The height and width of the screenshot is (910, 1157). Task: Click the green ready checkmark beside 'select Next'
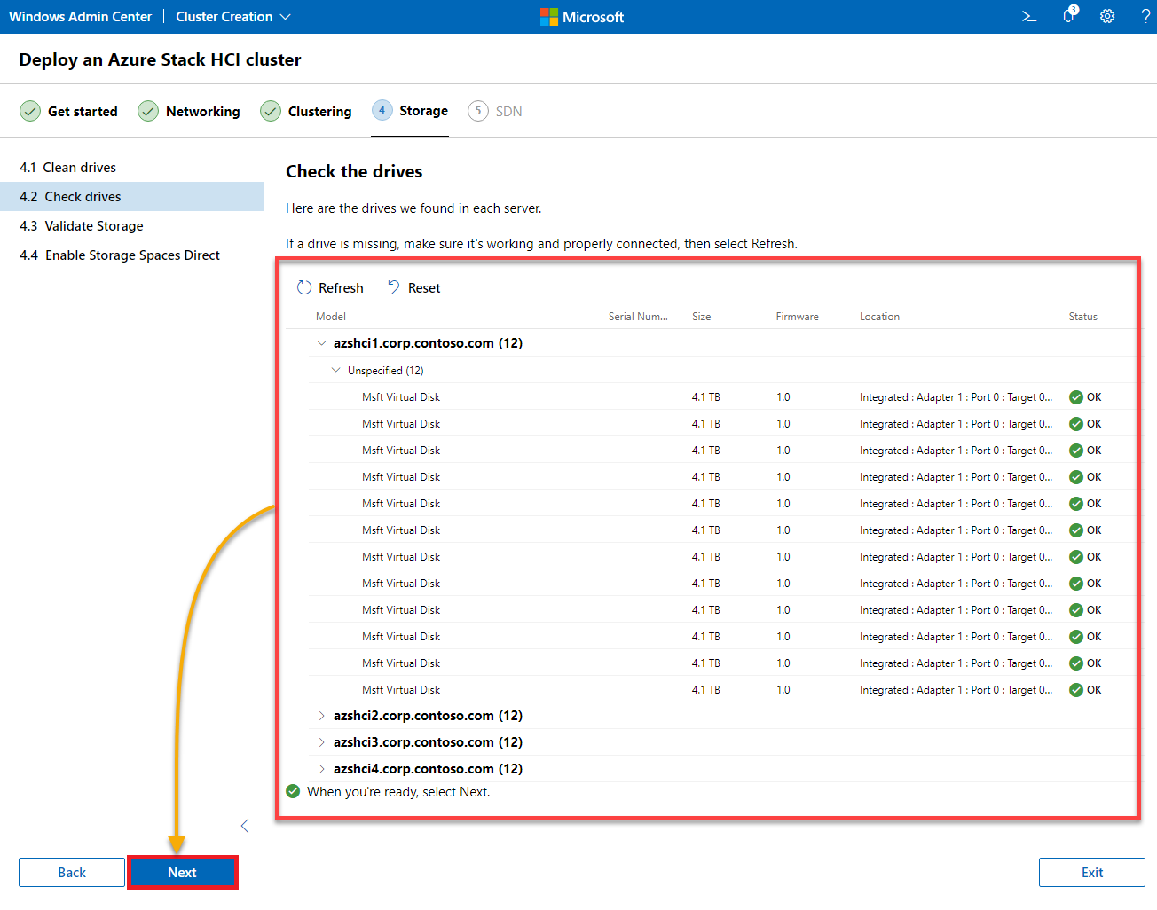pos(293,791)
